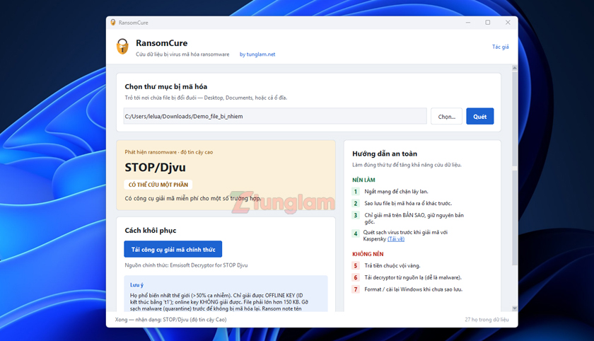Viewport: 594px width, 341px height.
Task: Click the NÊN LÀM section label
Action: point(363,180)
